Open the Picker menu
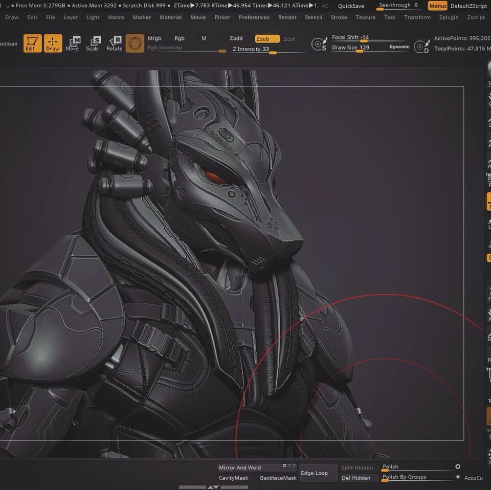The width and height of the screenshot is (491, 490). (222, 17)
